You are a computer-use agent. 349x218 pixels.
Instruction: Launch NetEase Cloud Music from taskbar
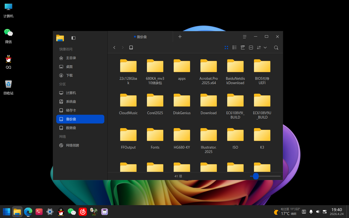pos(82,211)
